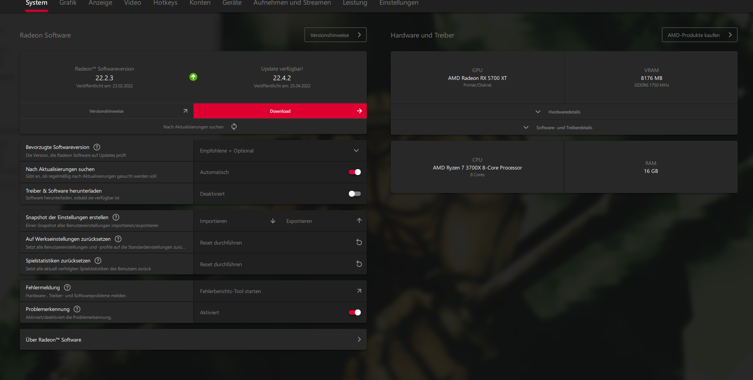Click the installed version number 22.2.3
This screenshot has width=753, height=380.
(104, 78)
